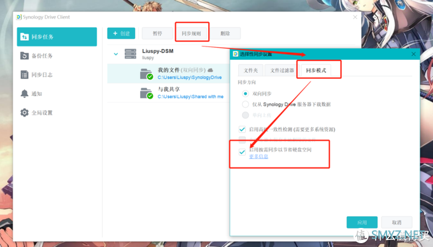Click the 删除 delete button
The width and height of the screenshot is (433, 247).
[225, 33]
